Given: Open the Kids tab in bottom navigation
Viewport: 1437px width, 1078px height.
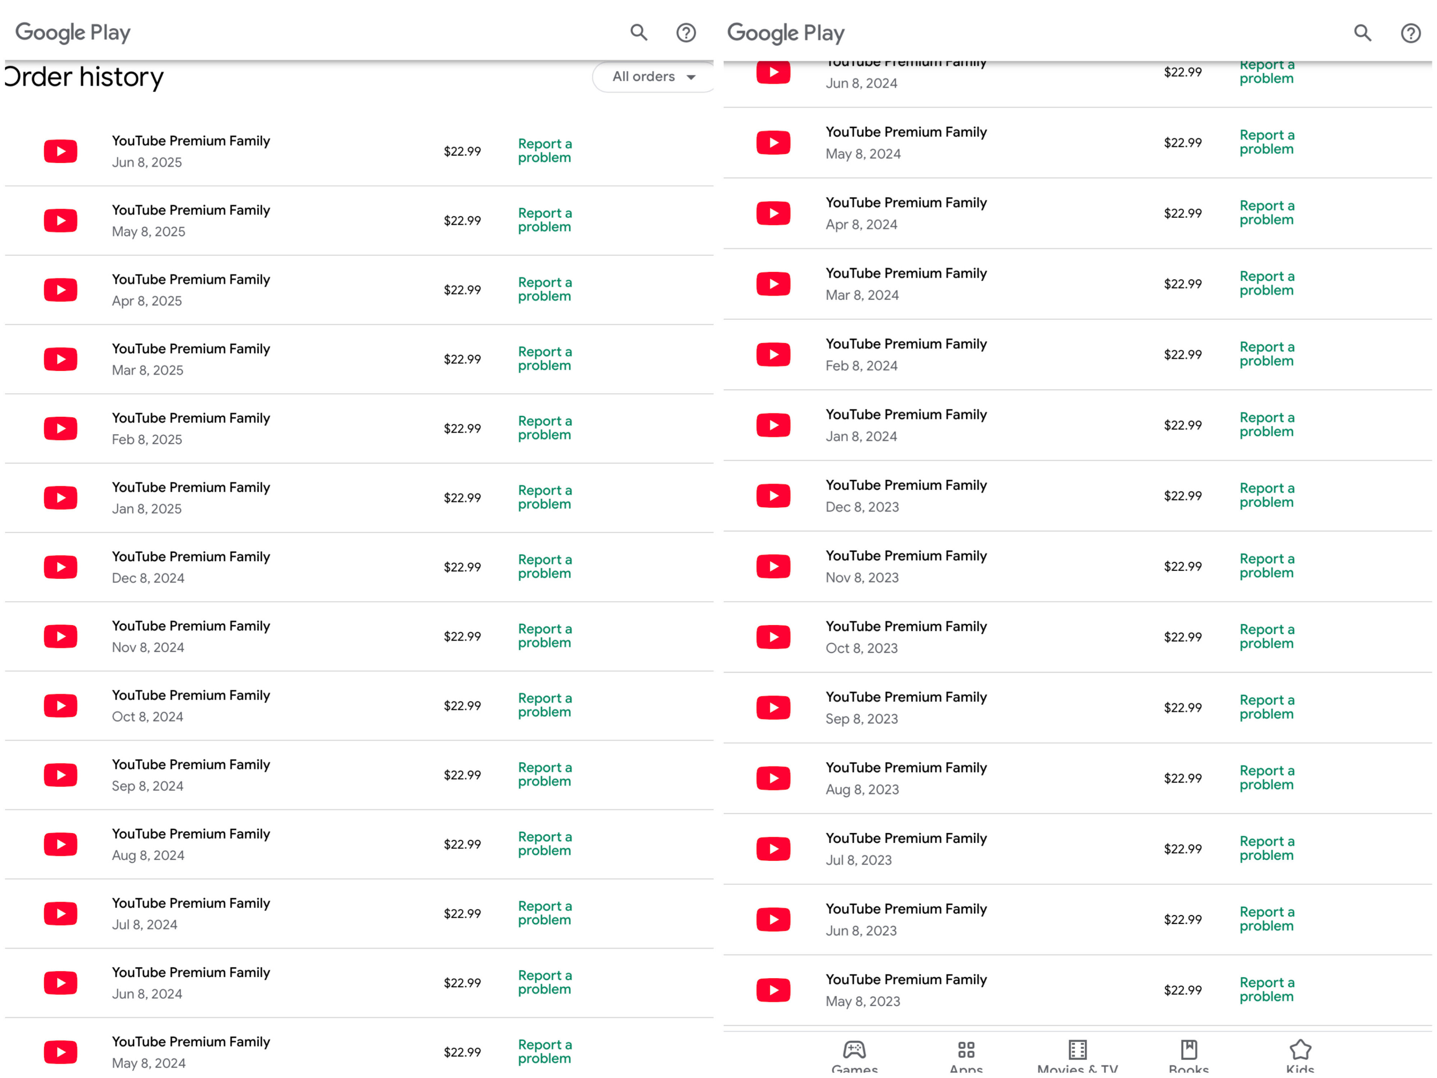Looking at the screenshot, I should click(x=1300, y=1056).
